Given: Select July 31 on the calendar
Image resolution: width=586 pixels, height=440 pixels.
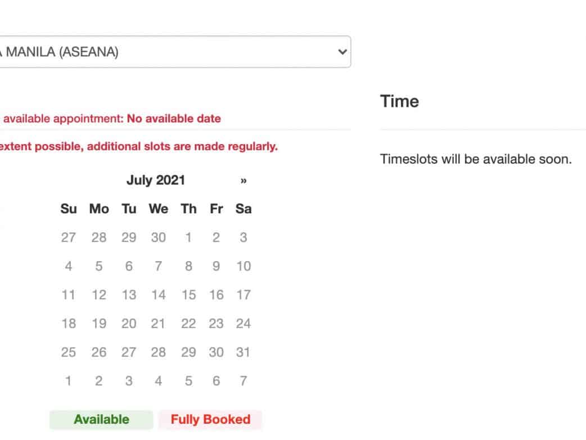Looking at the screenshot, I should pyautogui.click(x=243, y=352).
